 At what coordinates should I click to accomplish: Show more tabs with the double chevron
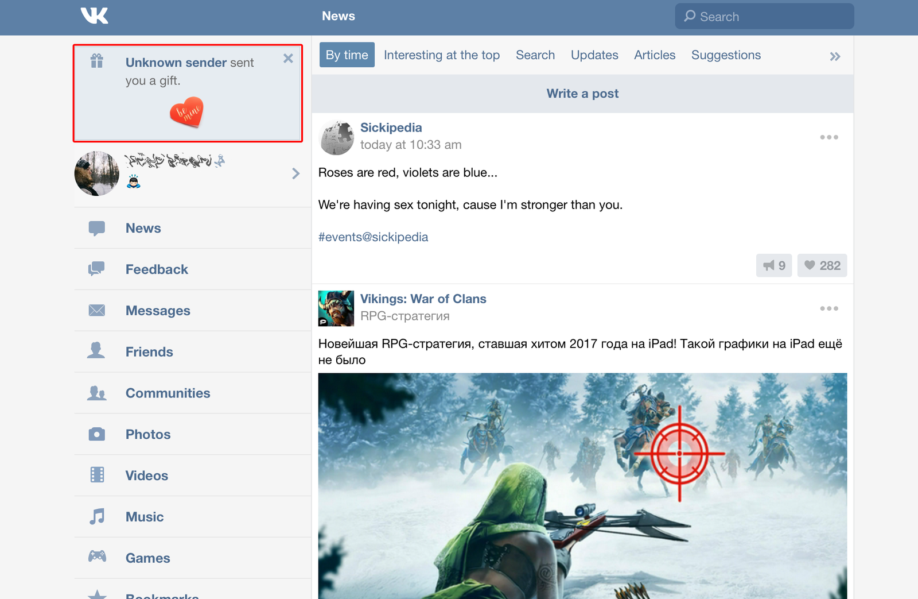[x=835, y=56]
